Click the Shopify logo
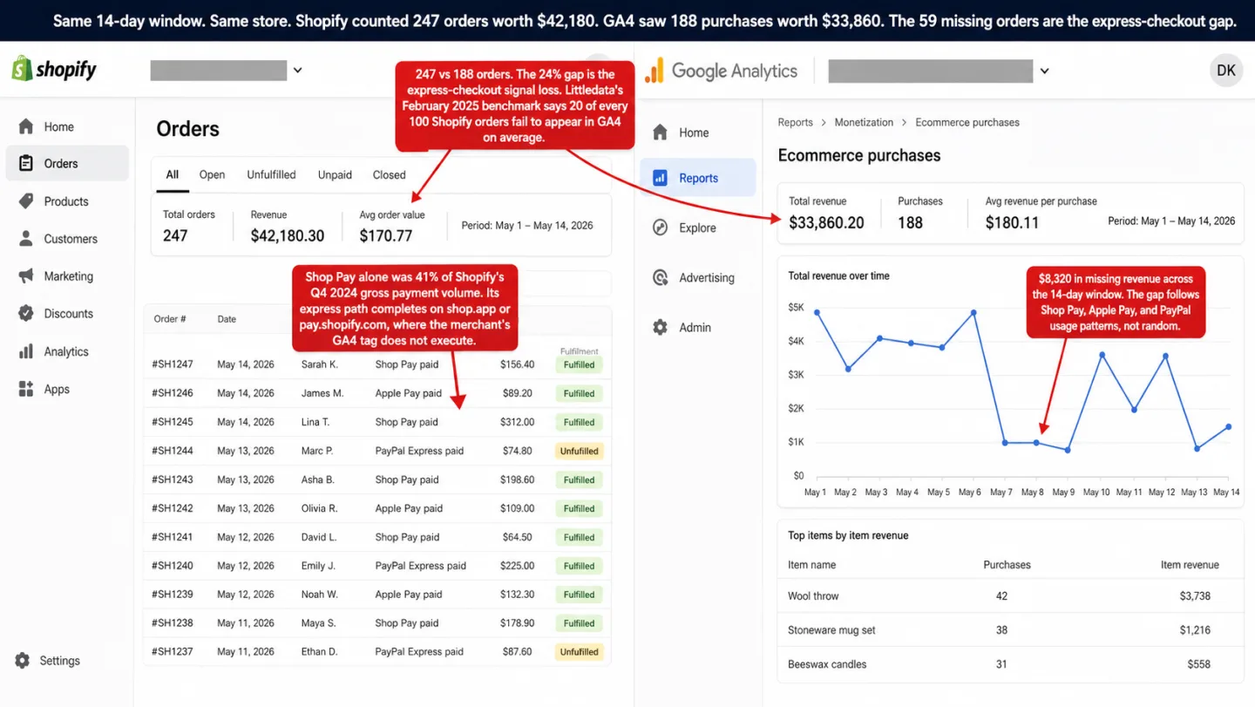This screenshot has width=1255, height=707. pyautogui.click(x=54, y=69)
